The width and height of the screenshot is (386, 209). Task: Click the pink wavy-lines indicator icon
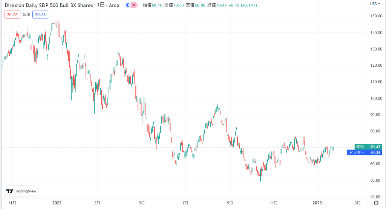coord(134,5)
